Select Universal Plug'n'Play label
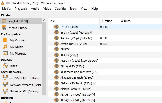This screenshot has width=162, height=103. coord(24,91)
